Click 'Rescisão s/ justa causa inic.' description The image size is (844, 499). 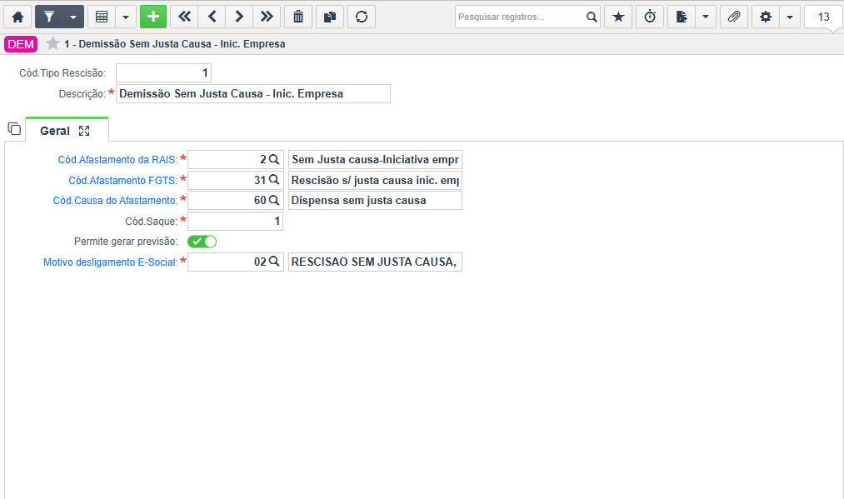375,180
